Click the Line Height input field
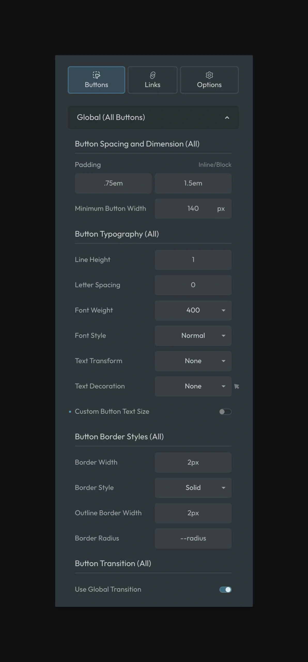The image size is (308, 662). pyautogui.click(x=193, y=260)
